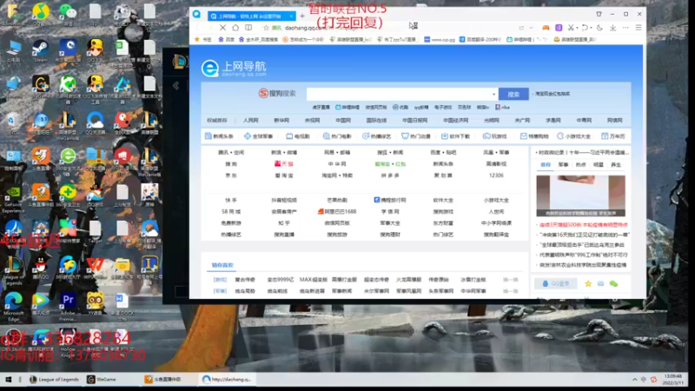Launch QQ Music desktop shortcut
The width and height of the screenshot is (695, 391).
point(40,13)
